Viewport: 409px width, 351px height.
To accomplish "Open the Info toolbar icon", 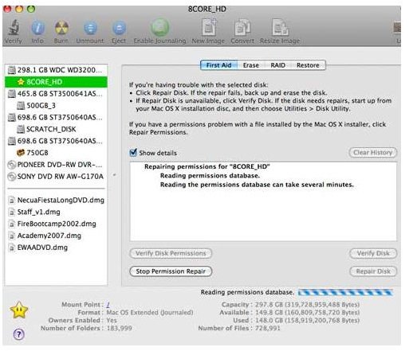I will point(37,28).
